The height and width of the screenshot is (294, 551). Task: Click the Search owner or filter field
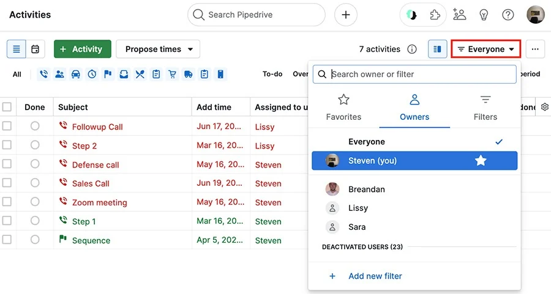coord(414,74)
